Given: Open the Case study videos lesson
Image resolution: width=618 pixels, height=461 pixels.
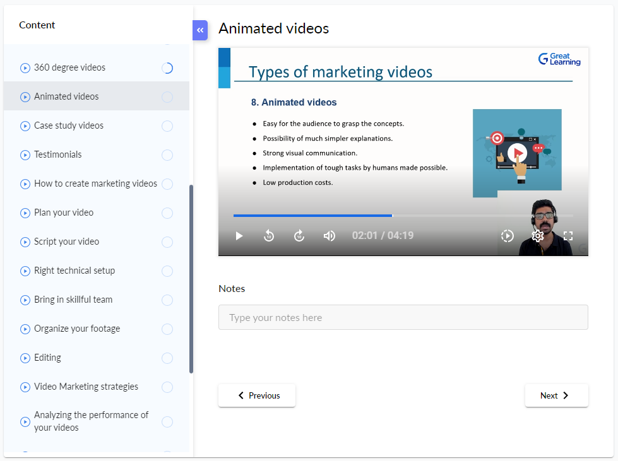Looking at the screenshot, I should click(97, 125).
